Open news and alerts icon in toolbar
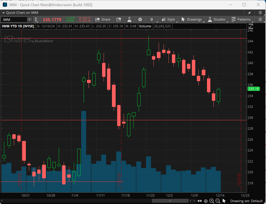Viewport: 266px width, 204px height. [119, 19]
